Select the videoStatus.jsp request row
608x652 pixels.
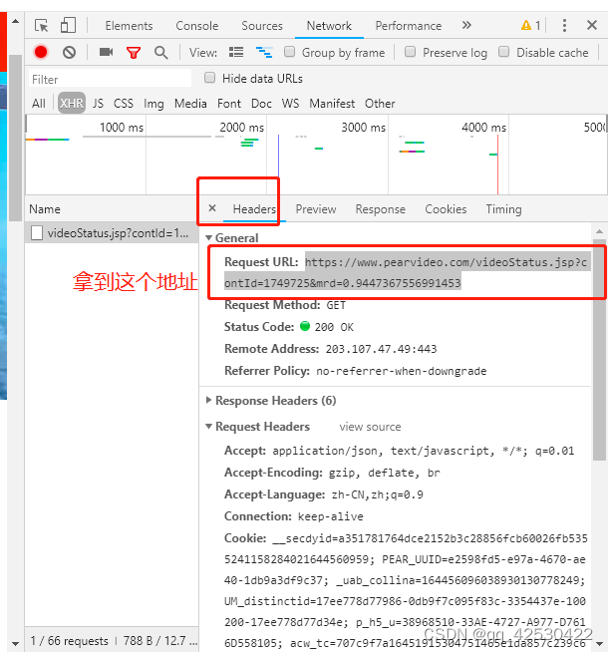point(112,233)
